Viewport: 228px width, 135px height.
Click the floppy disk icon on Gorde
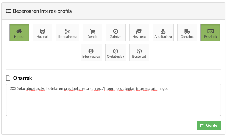pyautogui.click(x=202, y=125)
